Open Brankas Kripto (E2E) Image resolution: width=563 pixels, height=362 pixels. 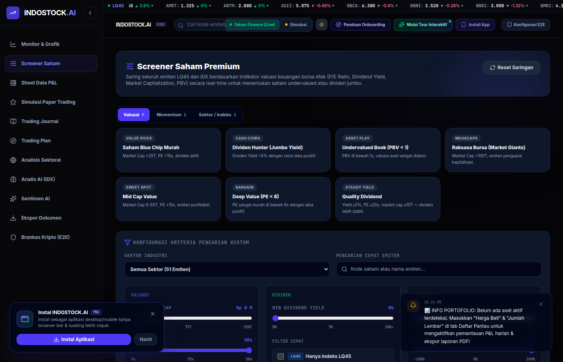click(x=51, y=237)
